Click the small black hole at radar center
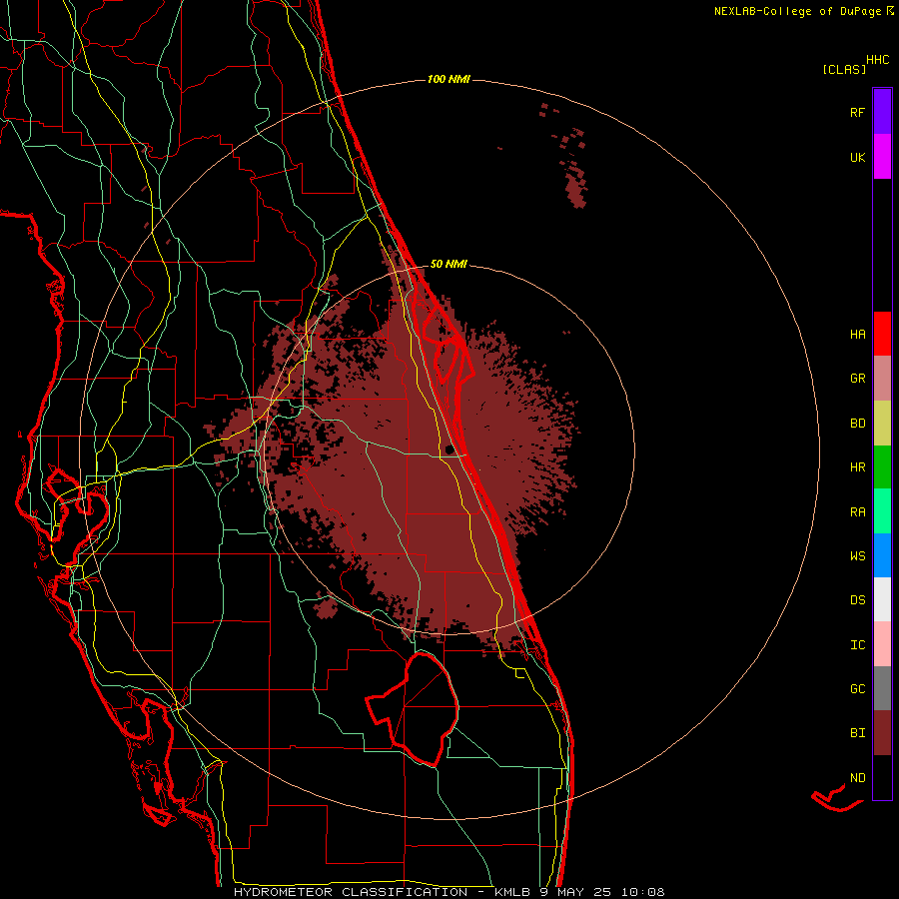The image size is (899, 899). 450,449
